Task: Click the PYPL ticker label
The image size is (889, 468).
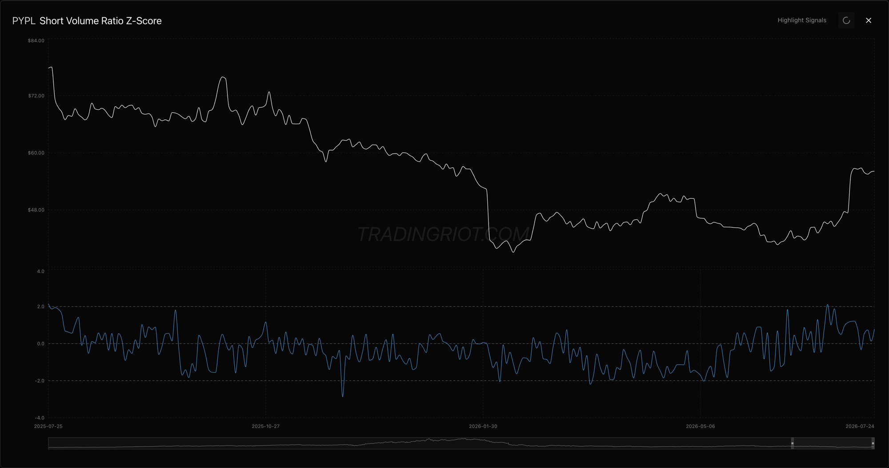Action: (x=24, y=21)
